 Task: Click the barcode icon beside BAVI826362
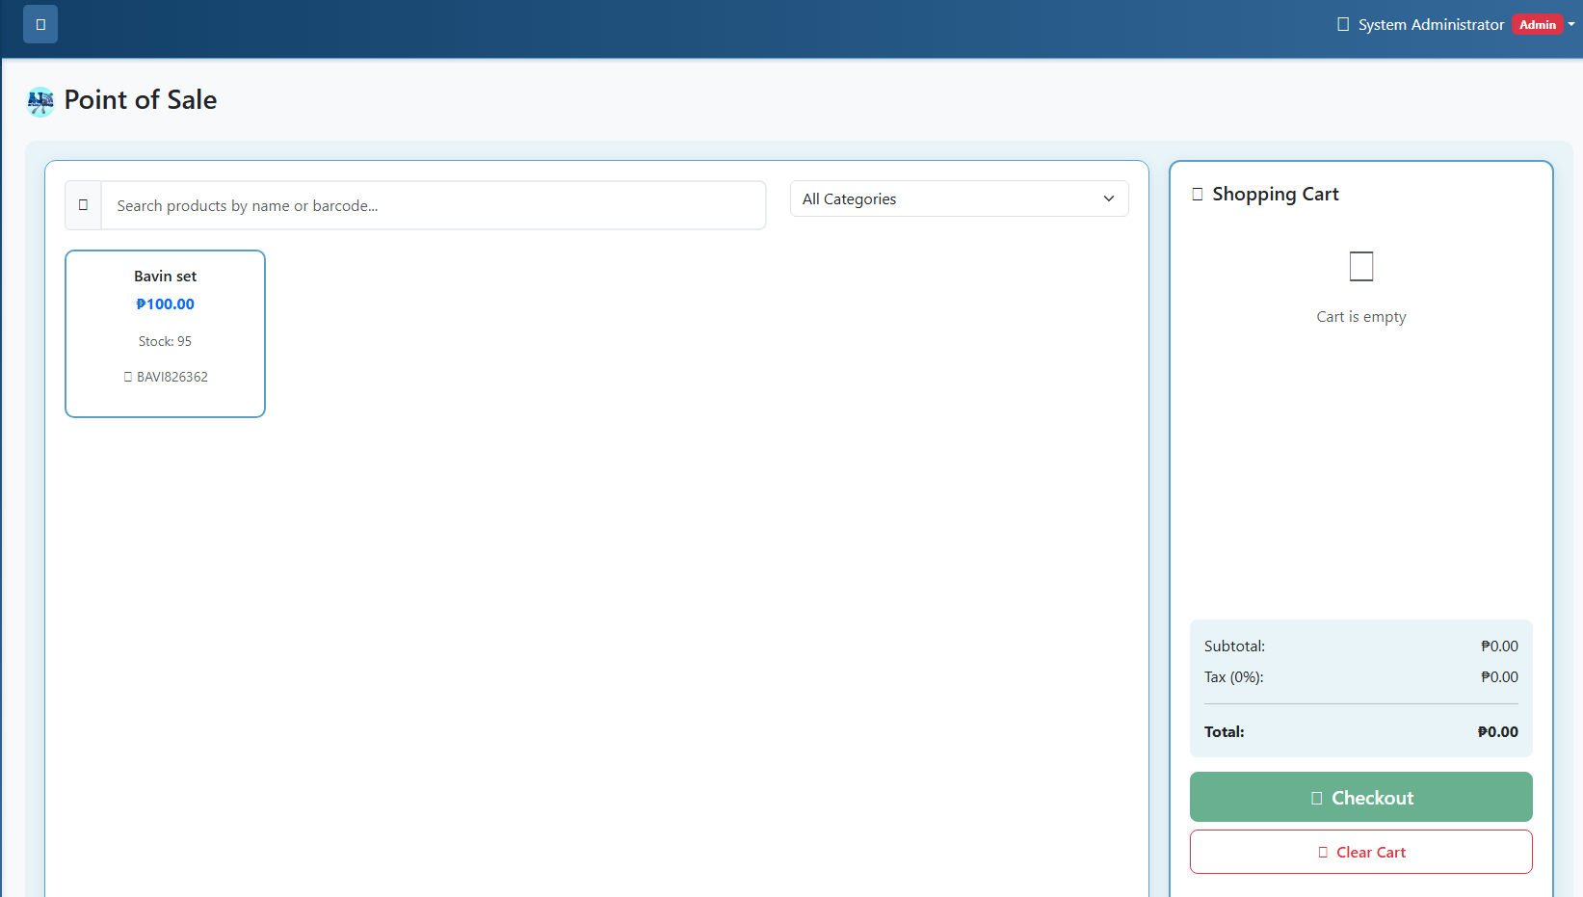[127, 377]
